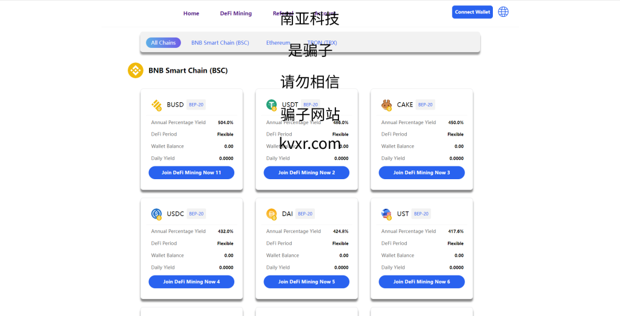Click the Daily Yield label on USDC card

[162, 268]
